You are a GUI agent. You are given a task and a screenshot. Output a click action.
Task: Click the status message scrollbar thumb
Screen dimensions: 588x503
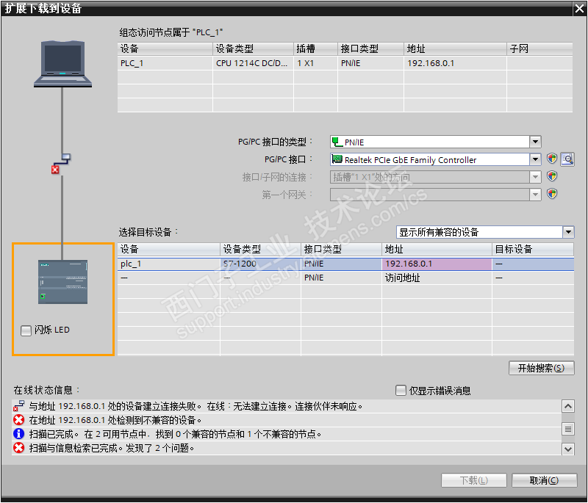click(568, 429)
